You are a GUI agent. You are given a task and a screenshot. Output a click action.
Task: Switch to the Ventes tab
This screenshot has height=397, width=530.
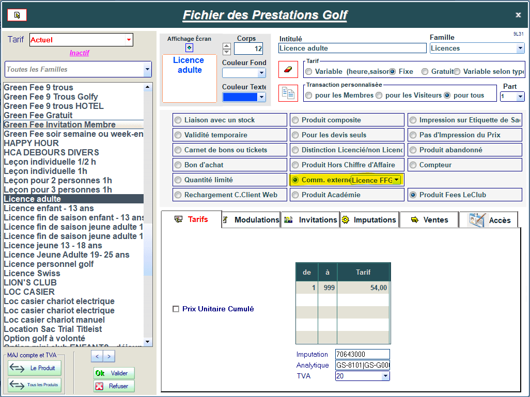click(429, 219)
